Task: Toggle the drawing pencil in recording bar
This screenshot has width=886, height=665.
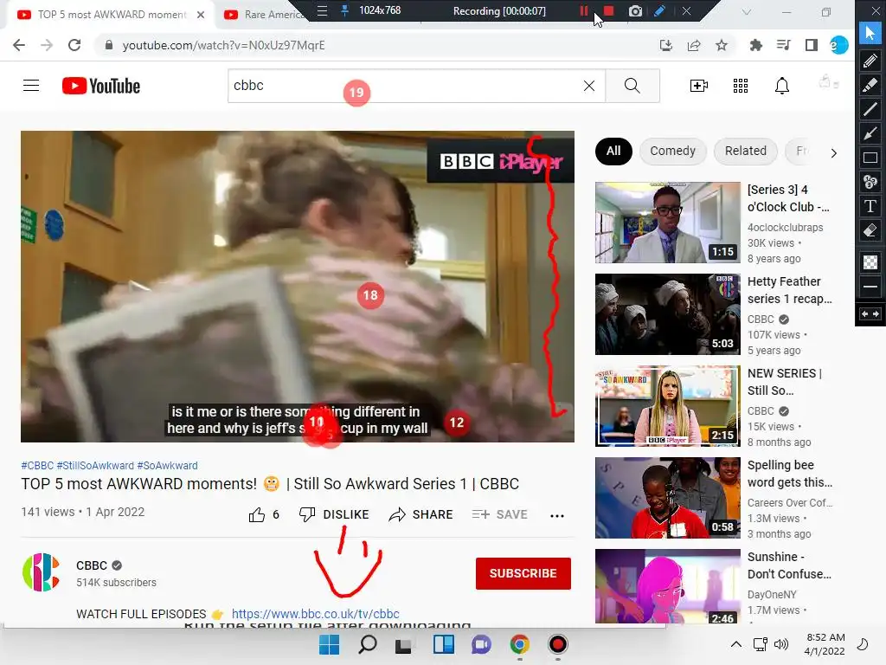Action: click(659, 10)
